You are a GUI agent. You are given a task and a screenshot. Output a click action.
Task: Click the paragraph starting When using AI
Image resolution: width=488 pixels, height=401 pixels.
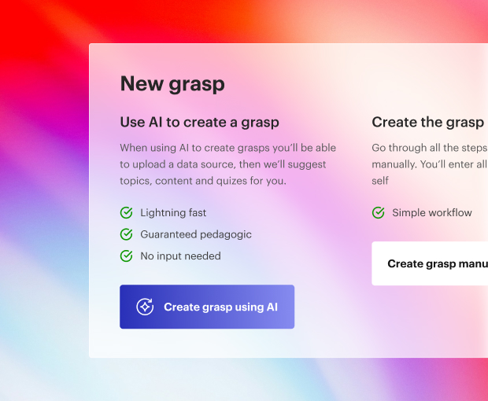pyautogui.click(x=228, y=164)
